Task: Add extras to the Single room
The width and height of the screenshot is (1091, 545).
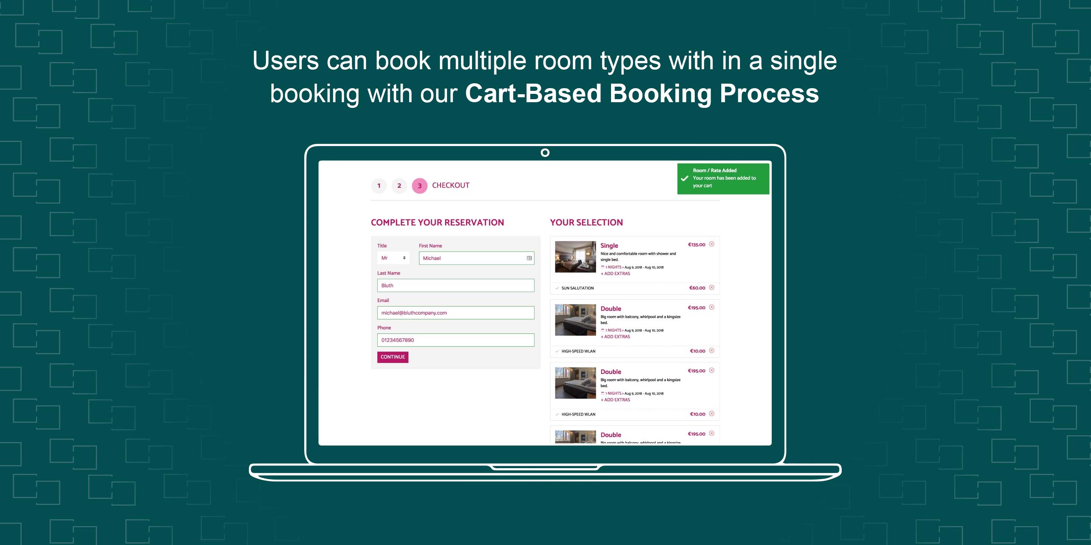Action: pyautogui.click(x=615, y=274)
